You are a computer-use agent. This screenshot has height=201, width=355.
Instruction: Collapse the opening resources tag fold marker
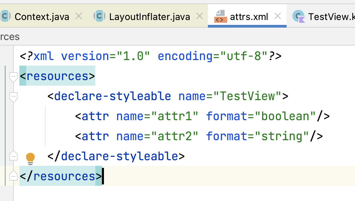click(13, 77)
